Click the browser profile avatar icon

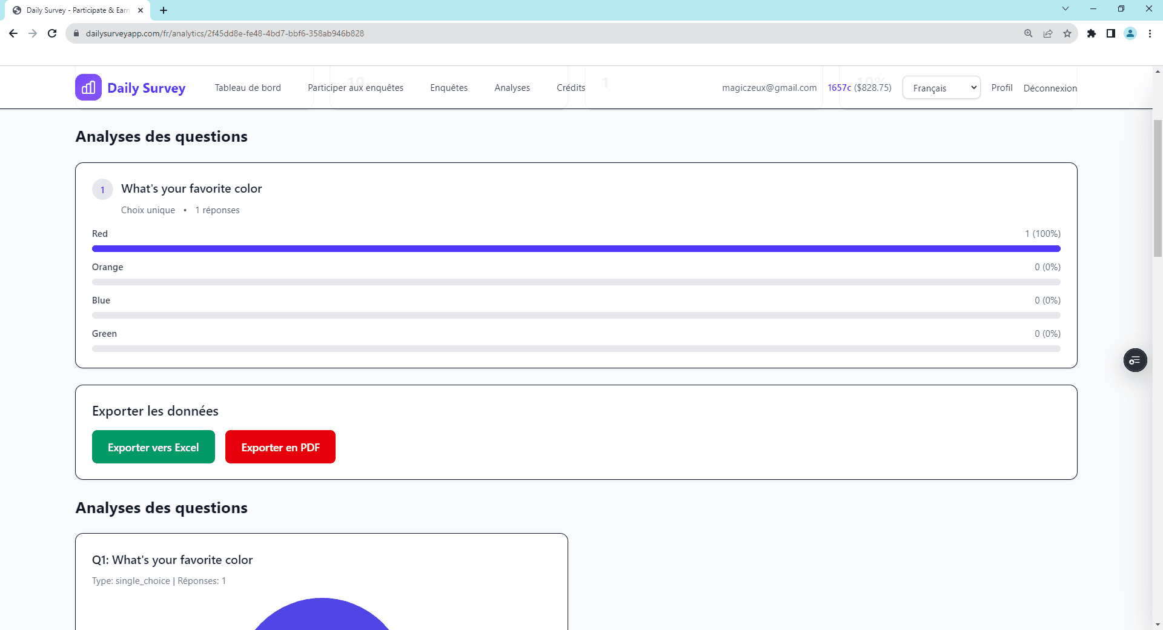pyautogui.click(x=1130, y=33)
